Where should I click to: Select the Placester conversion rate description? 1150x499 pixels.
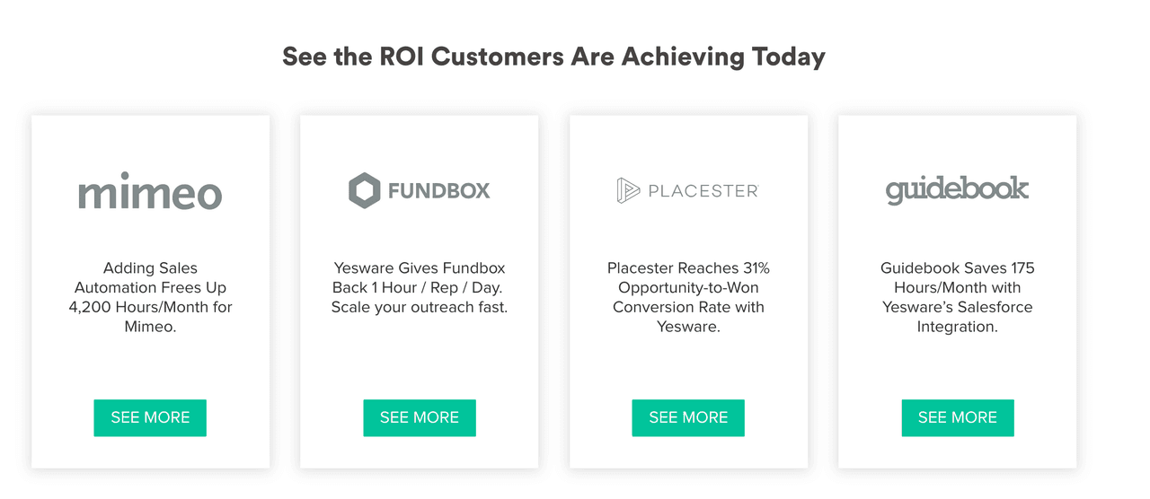688,297
